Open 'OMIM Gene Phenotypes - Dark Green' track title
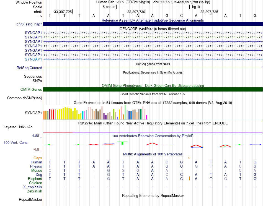This screenshot has height=206, width=263. point(153,86)
